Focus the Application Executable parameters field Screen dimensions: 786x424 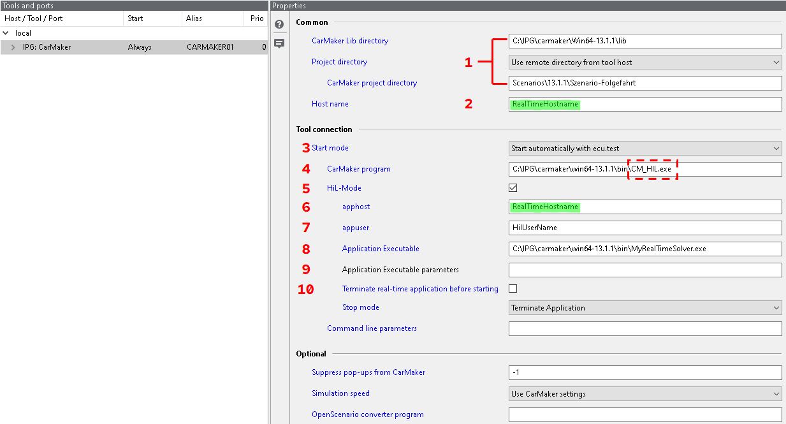(645, 270)
